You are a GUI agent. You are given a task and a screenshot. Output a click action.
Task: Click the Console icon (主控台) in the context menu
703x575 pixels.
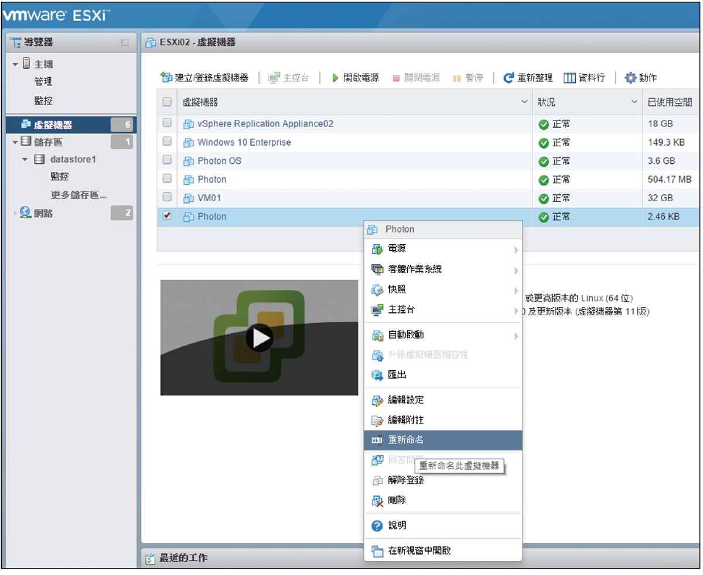377,309
